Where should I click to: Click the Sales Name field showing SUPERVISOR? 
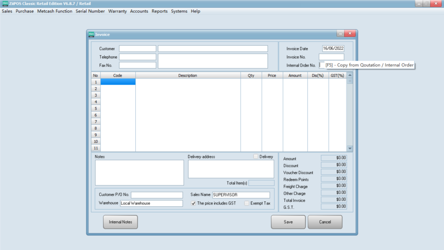(x=241, y=195)
